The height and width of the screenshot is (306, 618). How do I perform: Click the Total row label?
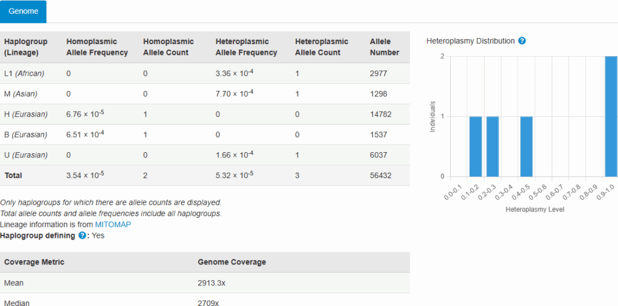[x=14, y=176]
